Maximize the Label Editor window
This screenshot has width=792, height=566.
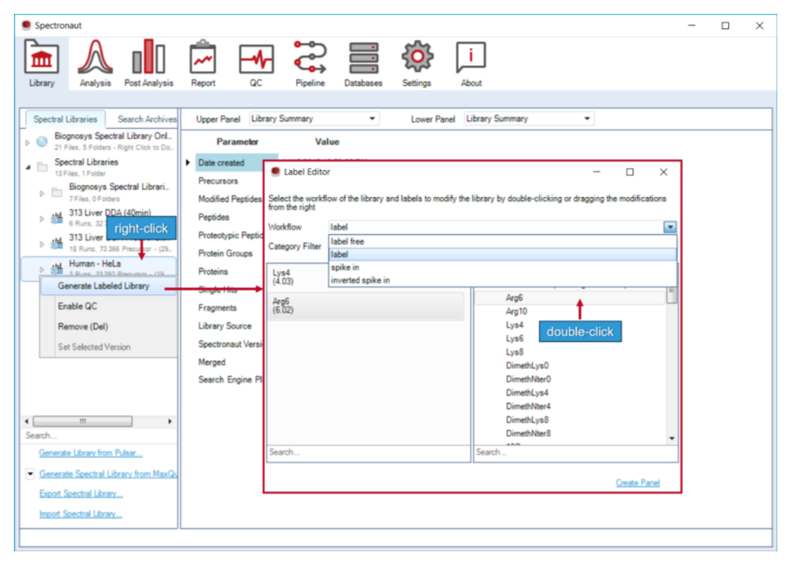(630, 172)
